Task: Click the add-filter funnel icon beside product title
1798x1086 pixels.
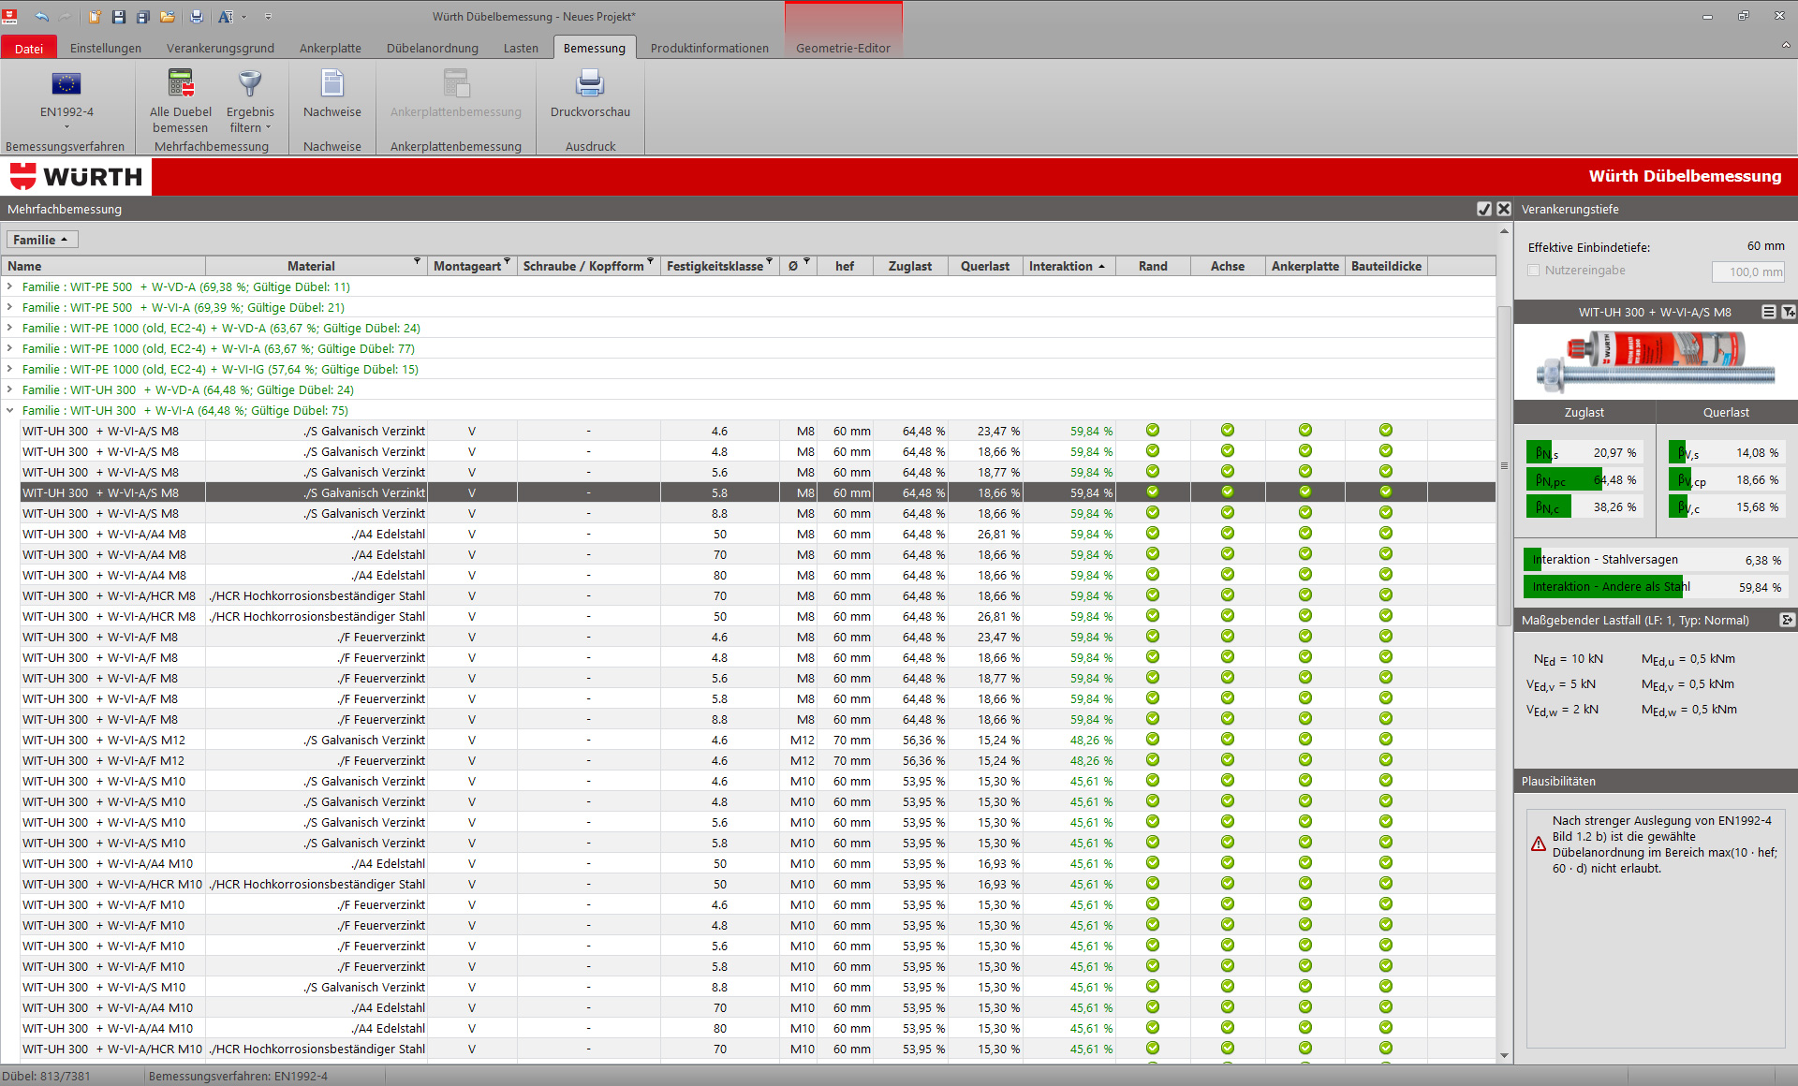Action: (1789, 312)
